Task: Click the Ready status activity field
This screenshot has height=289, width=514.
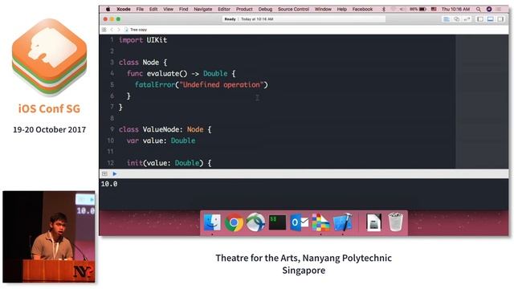Action: pyautogui.click(x=304, y=19)
